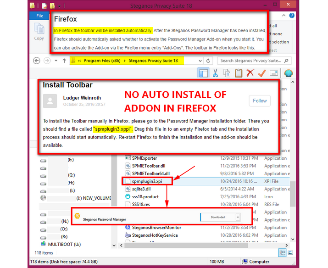Screen dimensions: 328x268
Task: Click the Copy icon beside the scissors
Action: pyautogui.click(x=227, y=73)
